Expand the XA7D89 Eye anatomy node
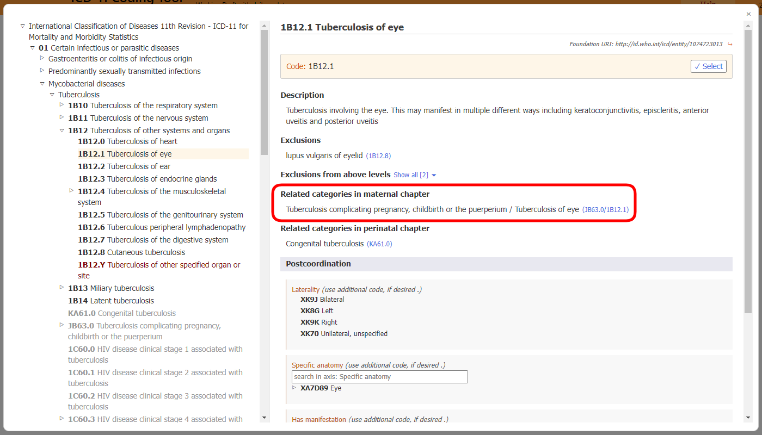The width and height of the screenshot is (762, 435). point(294,388)
